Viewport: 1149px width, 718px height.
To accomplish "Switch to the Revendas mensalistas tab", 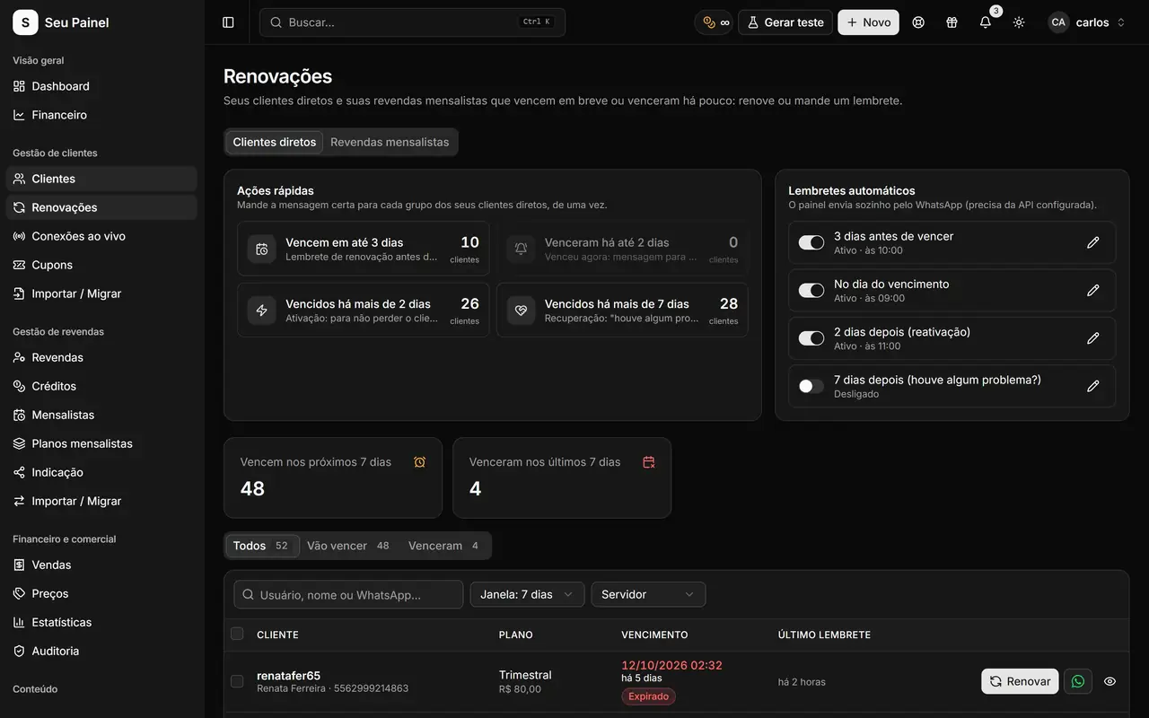I will (x=390, y=142).
